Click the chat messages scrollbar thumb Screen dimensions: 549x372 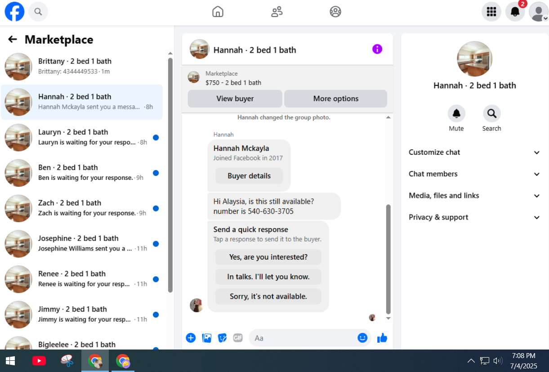[388, 259]
